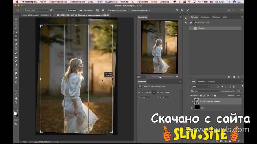Select the Eyedropper tool
The image size is (257, 144).
coord(16,44)
